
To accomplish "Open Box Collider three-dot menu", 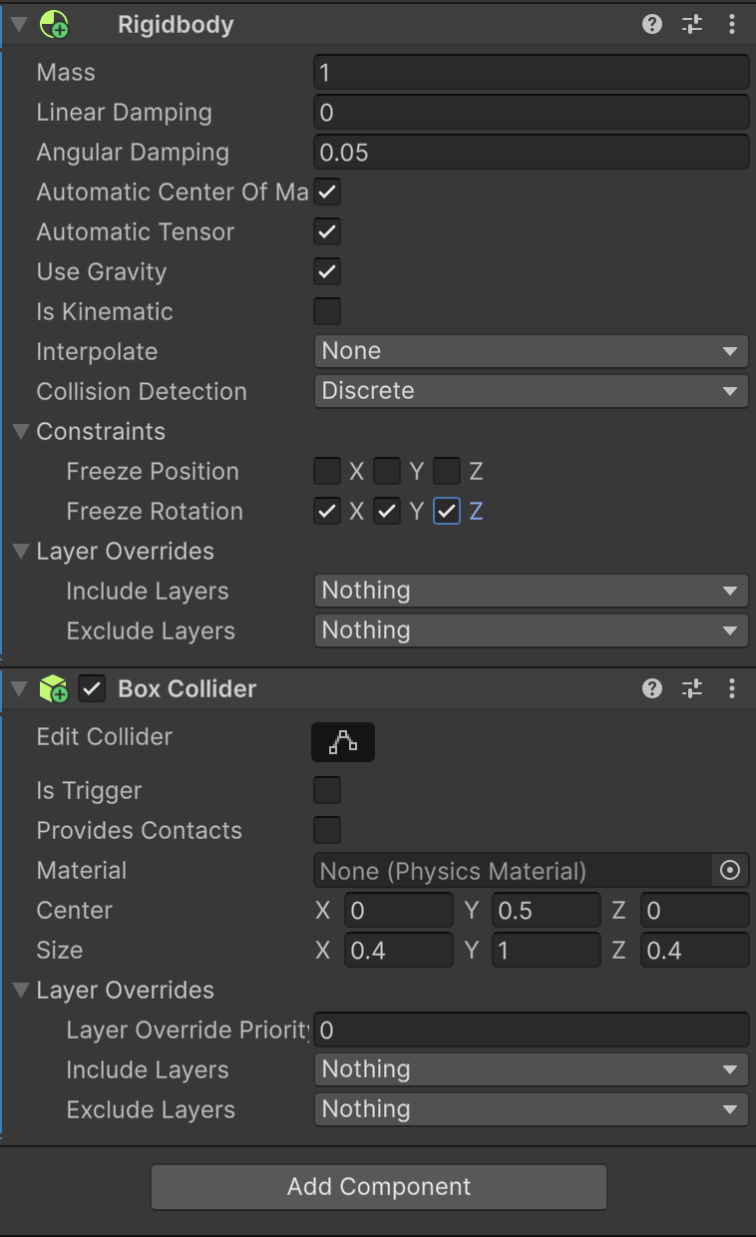I will (x=732, y=688).
